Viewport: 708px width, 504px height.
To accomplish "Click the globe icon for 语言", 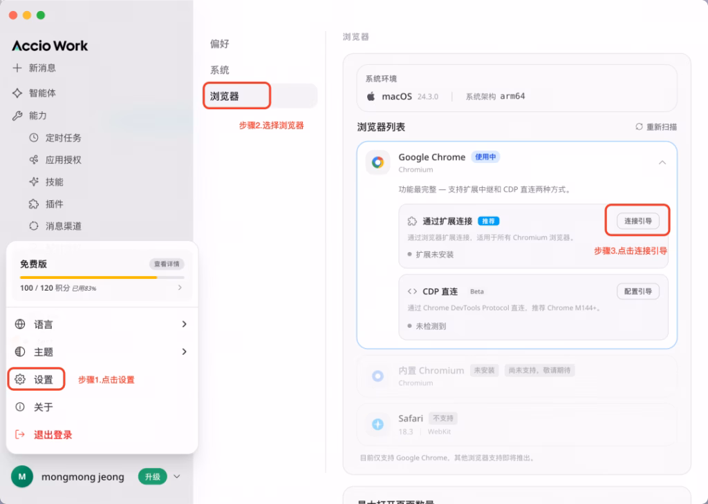I will 20,324.
